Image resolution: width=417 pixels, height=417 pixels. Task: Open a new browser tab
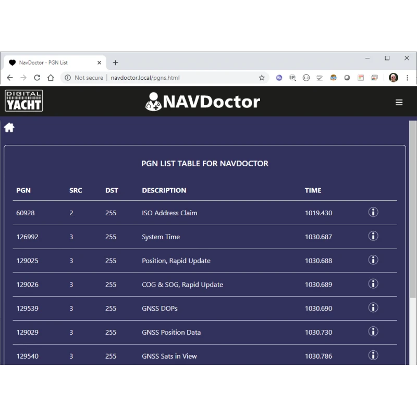(x=116, y=63)
